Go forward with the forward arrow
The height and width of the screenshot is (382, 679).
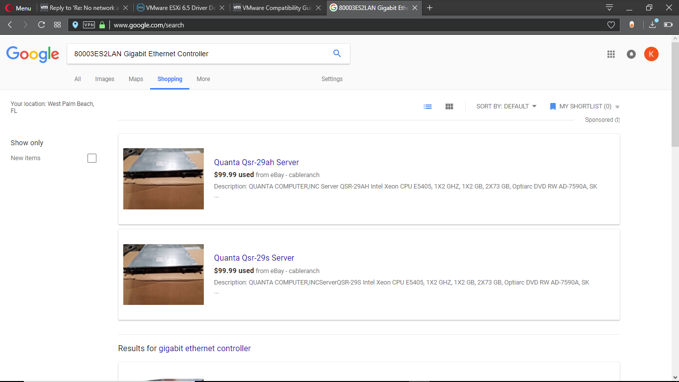pos(25,25)
